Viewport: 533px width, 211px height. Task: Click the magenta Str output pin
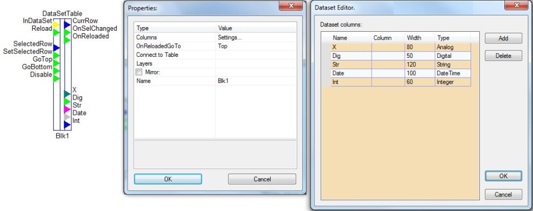[67, 109]
